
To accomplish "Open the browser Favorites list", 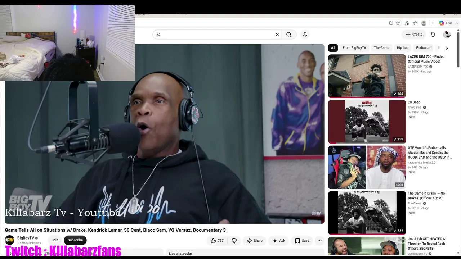I will click(415, 23).
